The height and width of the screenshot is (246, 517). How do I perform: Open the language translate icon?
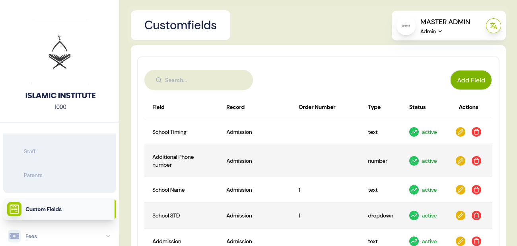[x=493, y=26]
